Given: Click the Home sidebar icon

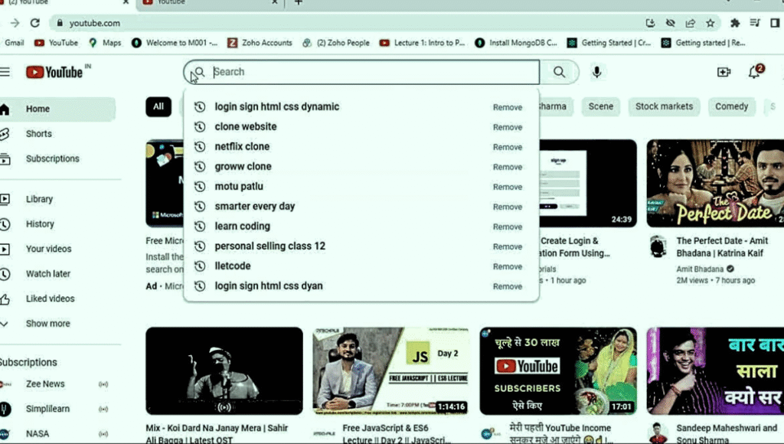Looking at the screenshot, I should point(5,109).
